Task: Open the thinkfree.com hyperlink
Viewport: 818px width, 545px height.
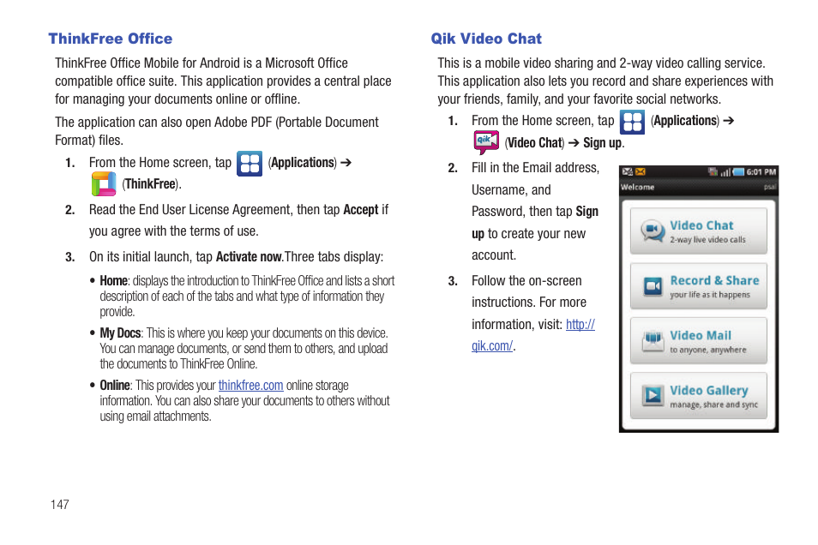Action: [x=251, y=386]
